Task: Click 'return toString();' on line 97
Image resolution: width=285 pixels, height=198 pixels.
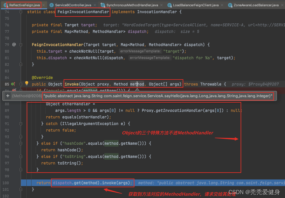Action: [x=62, y=163]
